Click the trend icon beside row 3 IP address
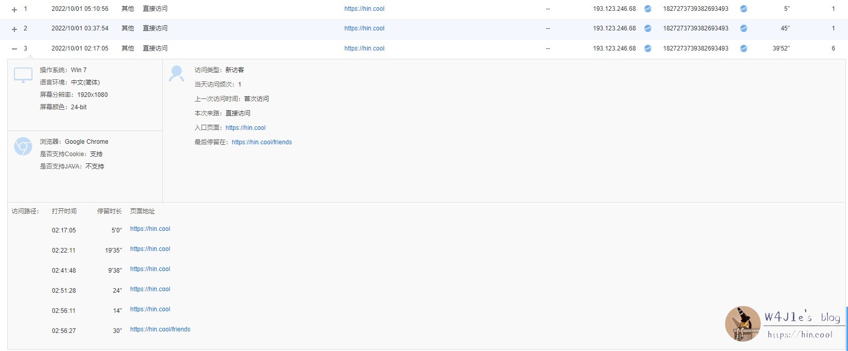The image size is (848, 351). point(647,48)
